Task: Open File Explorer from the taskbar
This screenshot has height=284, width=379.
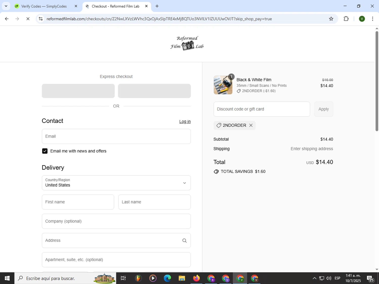Action: click(182, 278)
